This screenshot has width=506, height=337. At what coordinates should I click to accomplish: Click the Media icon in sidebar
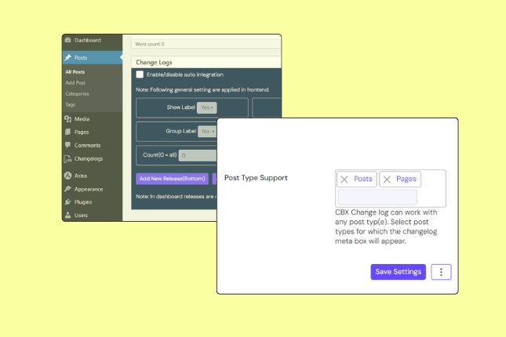67,119
